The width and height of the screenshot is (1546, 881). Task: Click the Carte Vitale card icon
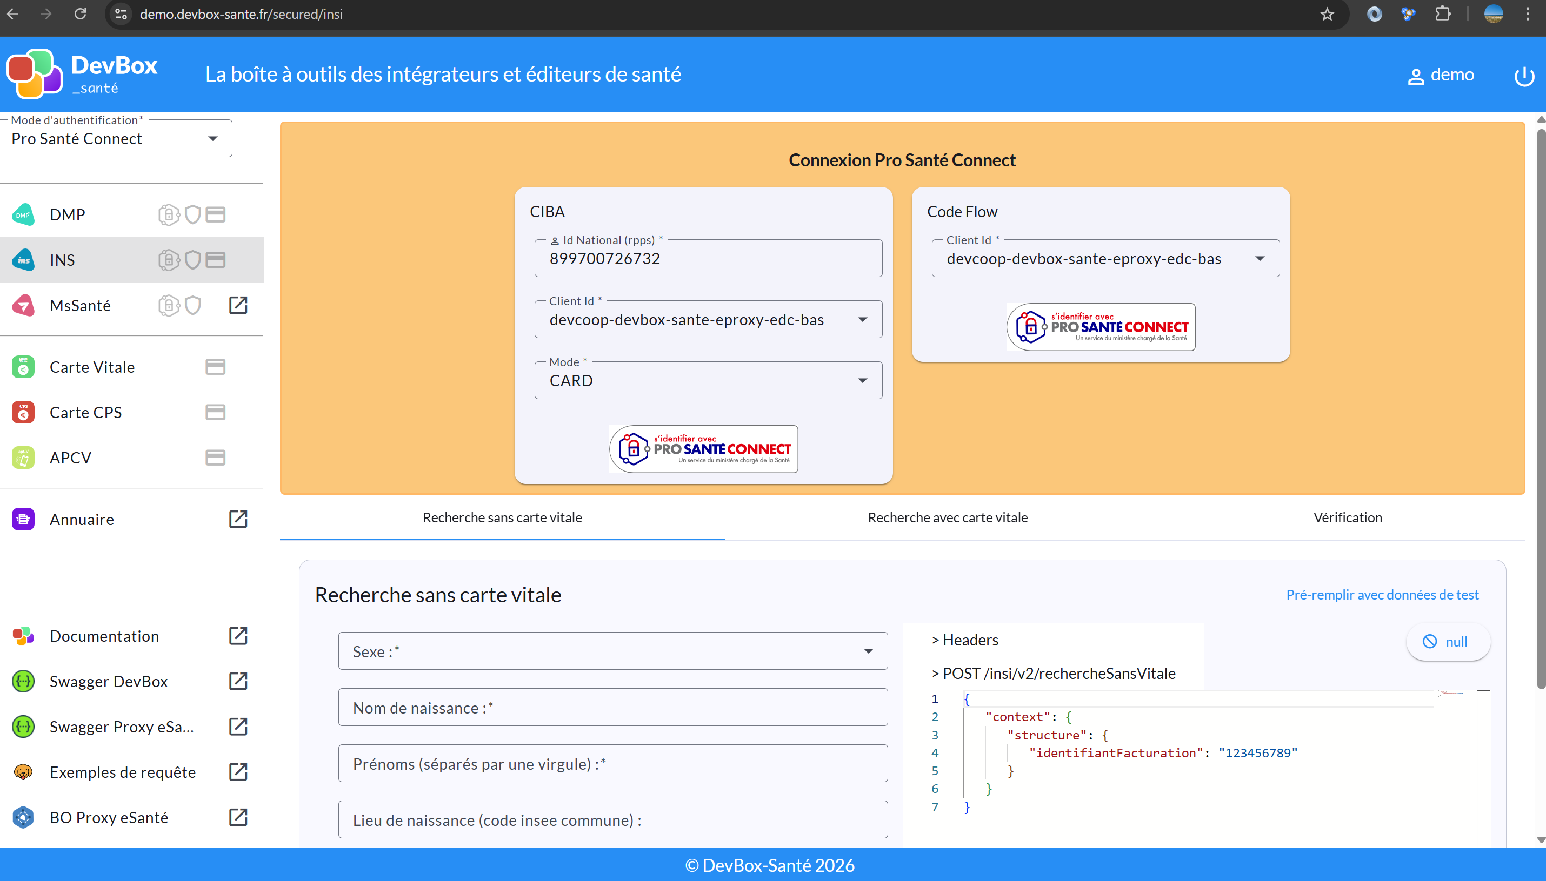point(215,367)
